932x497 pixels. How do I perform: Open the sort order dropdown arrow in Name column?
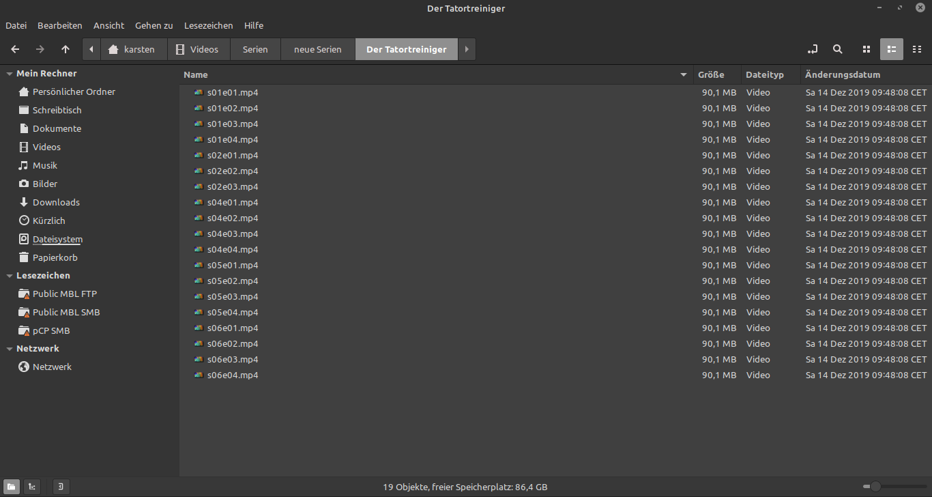684,75
